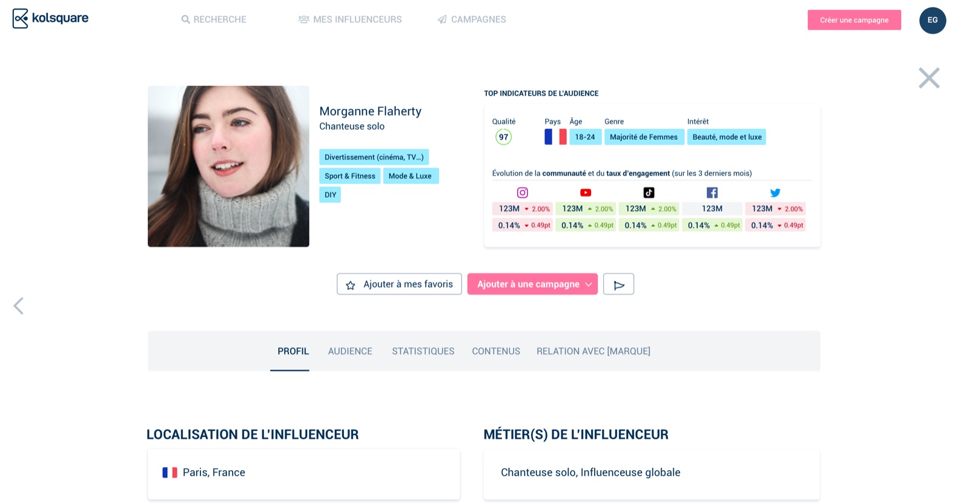The image size is (969, 504).
Task: Open the CAMPAGNES menu
Action: tap(472, 19)
